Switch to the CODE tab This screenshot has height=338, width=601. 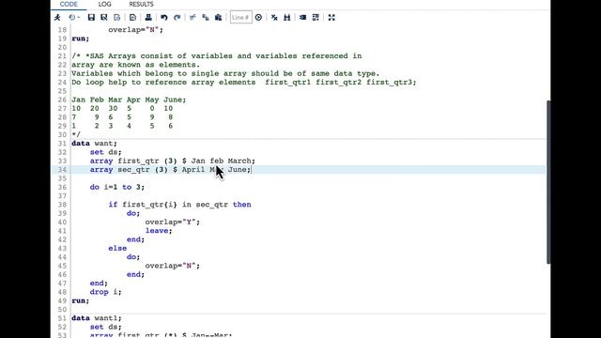(x=69, y=4)
